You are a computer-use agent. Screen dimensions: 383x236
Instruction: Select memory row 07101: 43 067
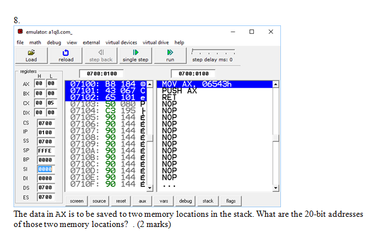tap(106, 91)
